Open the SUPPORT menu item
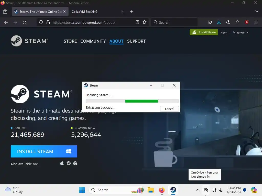Image resolution: width=262 pixels, height=196 pixels. (136, 41)
